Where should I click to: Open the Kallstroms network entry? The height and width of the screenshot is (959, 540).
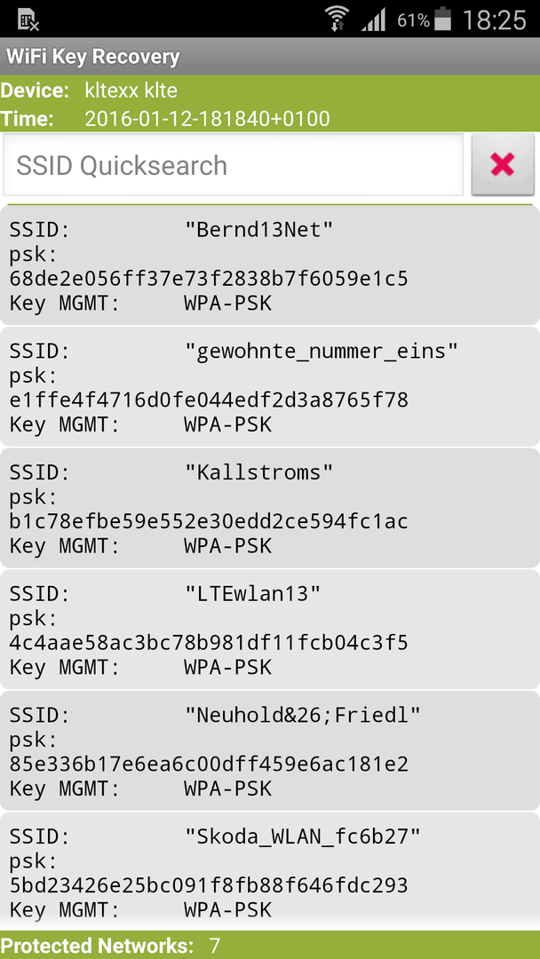(x=270, y=508)
